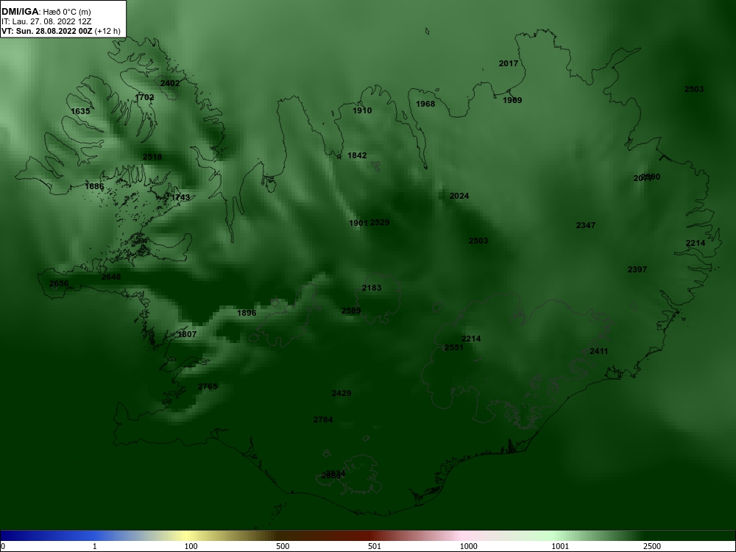Click the 1901 height label
The width and height of the screenshot is (736, 552).
pos(358,224)
